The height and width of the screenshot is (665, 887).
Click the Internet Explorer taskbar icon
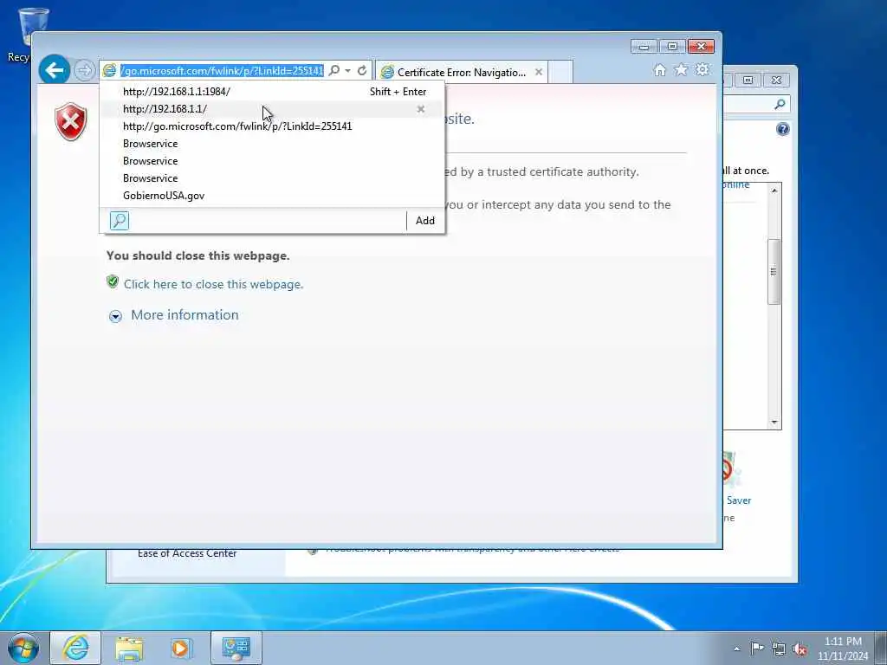(x=75, y=648)
